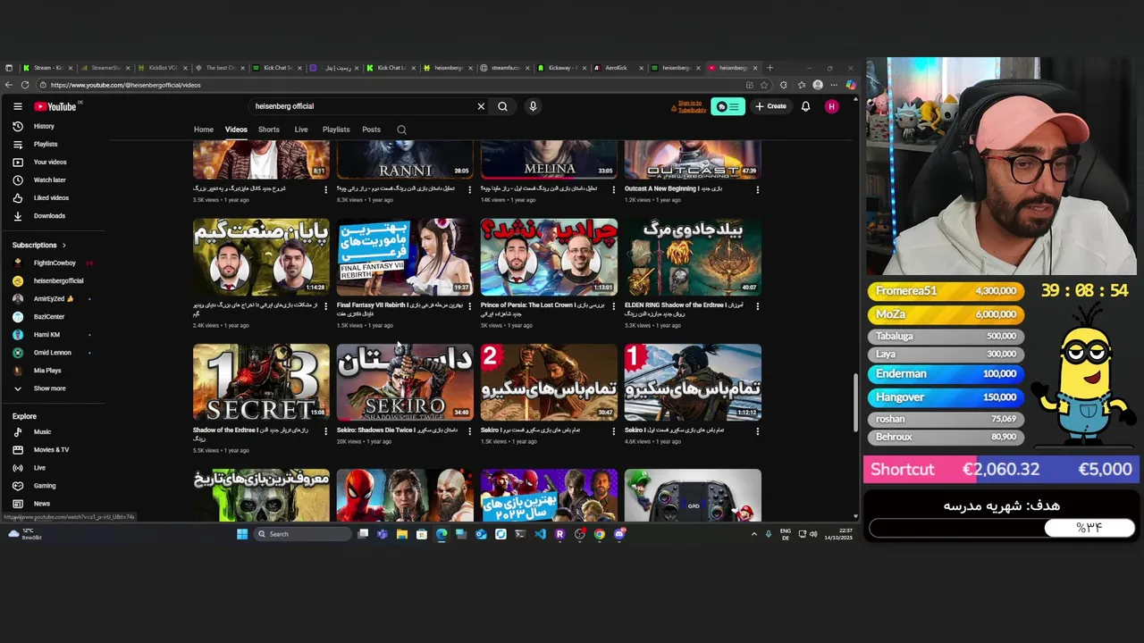Screen dimensions: 1144x643
Task: Click the Create button
Action: pyautogui.click(x=770, y=106)
